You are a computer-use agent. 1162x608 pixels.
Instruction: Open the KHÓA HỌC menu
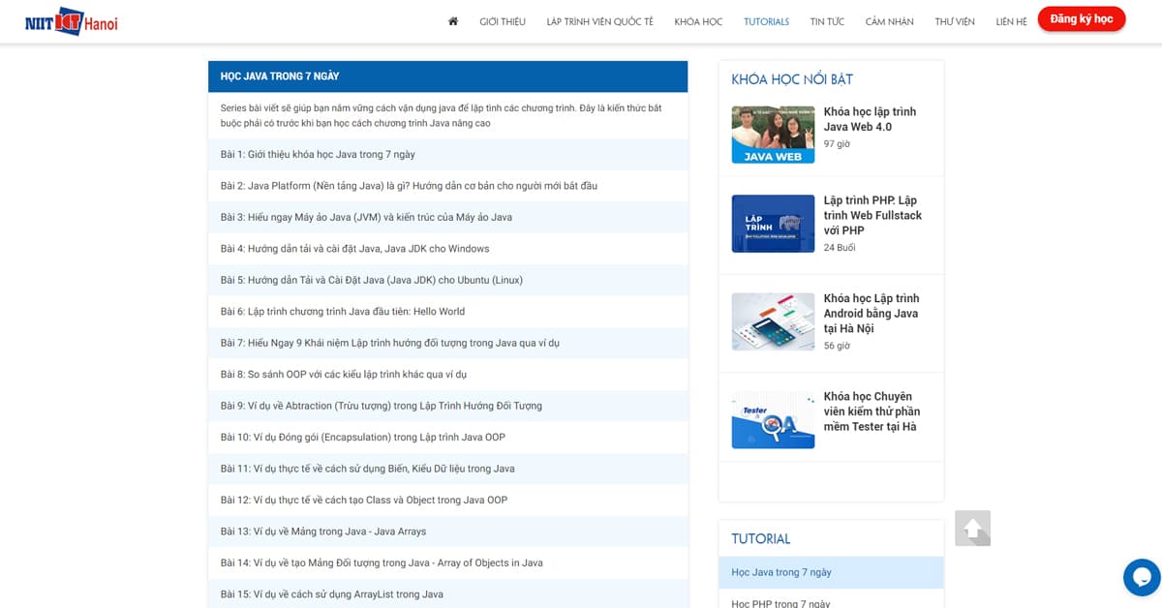pyautogui.click(x=698, y=21)
